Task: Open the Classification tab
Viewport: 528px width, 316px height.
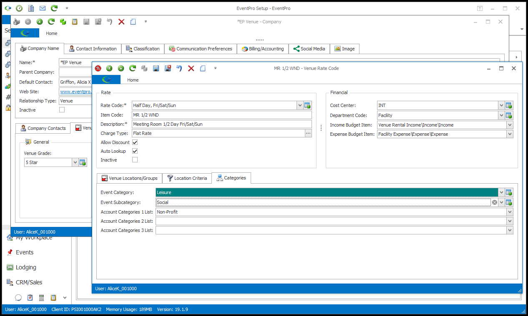Action: click(143, 49)
